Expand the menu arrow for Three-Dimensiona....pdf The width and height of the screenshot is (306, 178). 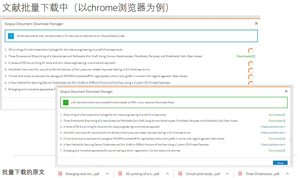pyautogui.click(x=287, y=174)
